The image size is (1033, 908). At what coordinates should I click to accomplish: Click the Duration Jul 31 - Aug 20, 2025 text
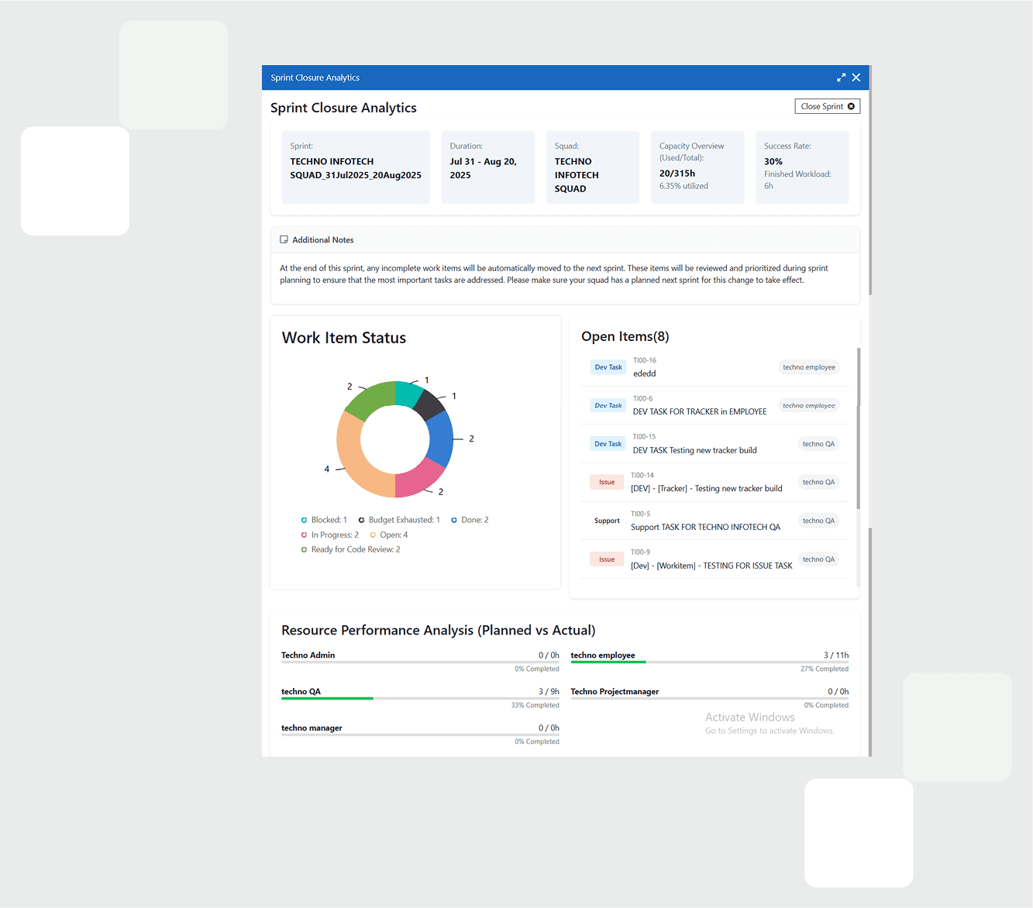click(x=483, y=168)
